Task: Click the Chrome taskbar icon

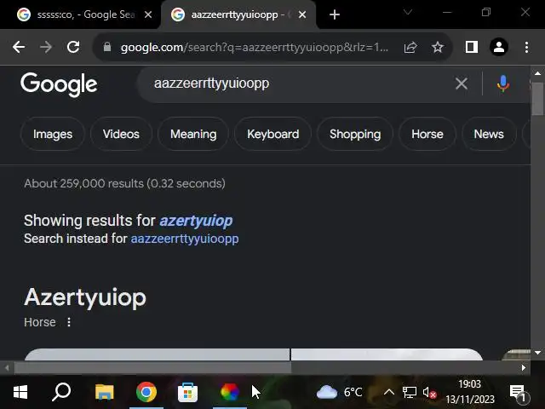Action: tap(146, 392)
